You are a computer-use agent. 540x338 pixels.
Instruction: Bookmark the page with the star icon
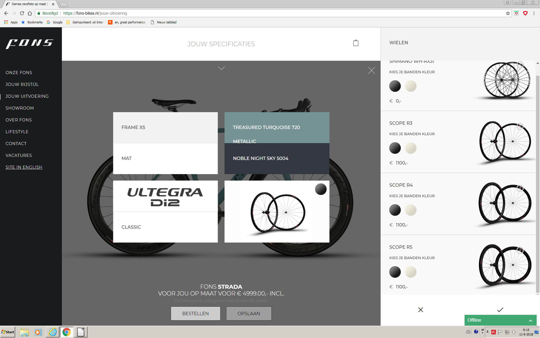508,13
